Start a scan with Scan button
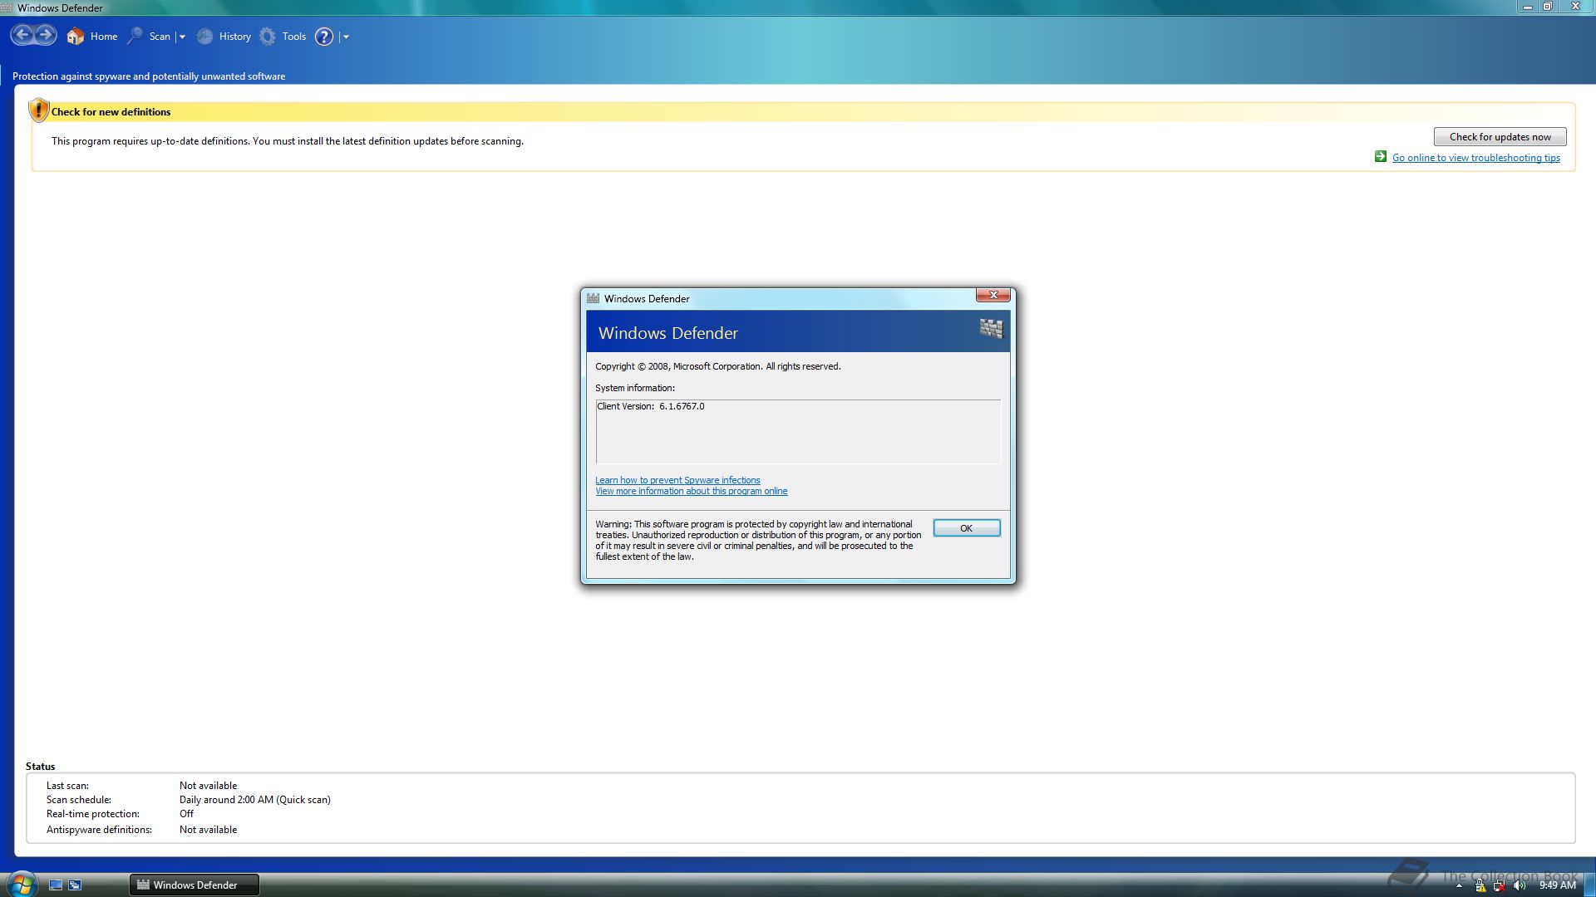This screenshot has height=897, width=1596. (x=149, y=36)
